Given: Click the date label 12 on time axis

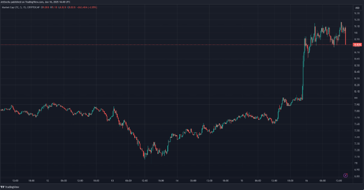Looking at the screenshot, I should point(48,181).
